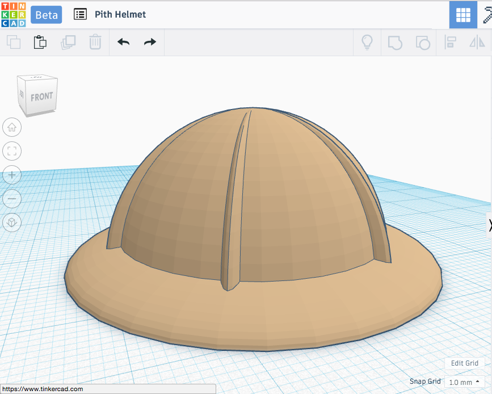Click the Ungroup shapes icon
492x394 pixels.
(423, 43)
